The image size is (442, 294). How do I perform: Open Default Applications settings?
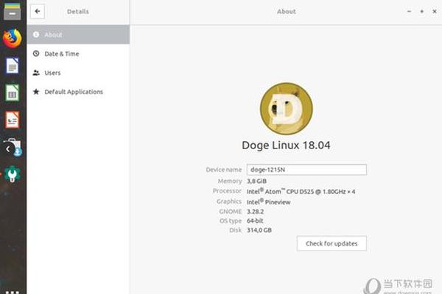pyautogui.click(x=78, y=92)
